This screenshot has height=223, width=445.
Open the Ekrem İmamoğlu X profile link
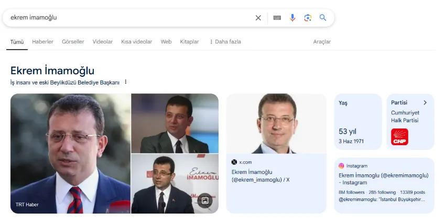pos(261,175)
